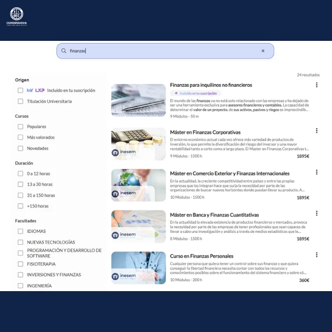This screenshot has width=332, height=332.
Task: Toggle the 0 a 12 horas duration filter
Action: [x=20, y=173]
